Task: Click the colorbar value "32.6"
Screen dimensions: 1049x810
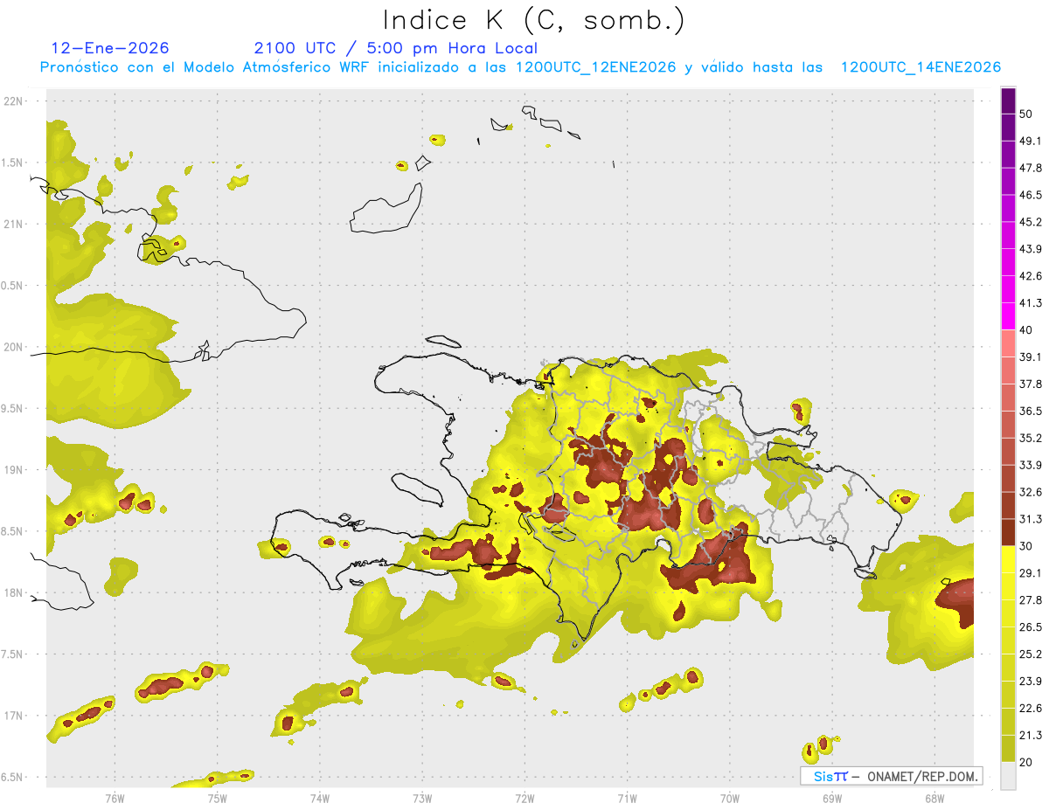Action: coord(1032,492)
